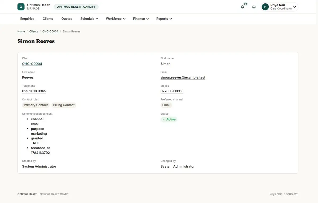Expand the Schedule dropdown menu
The image size is (318, 203).
(x=89, y=19)
